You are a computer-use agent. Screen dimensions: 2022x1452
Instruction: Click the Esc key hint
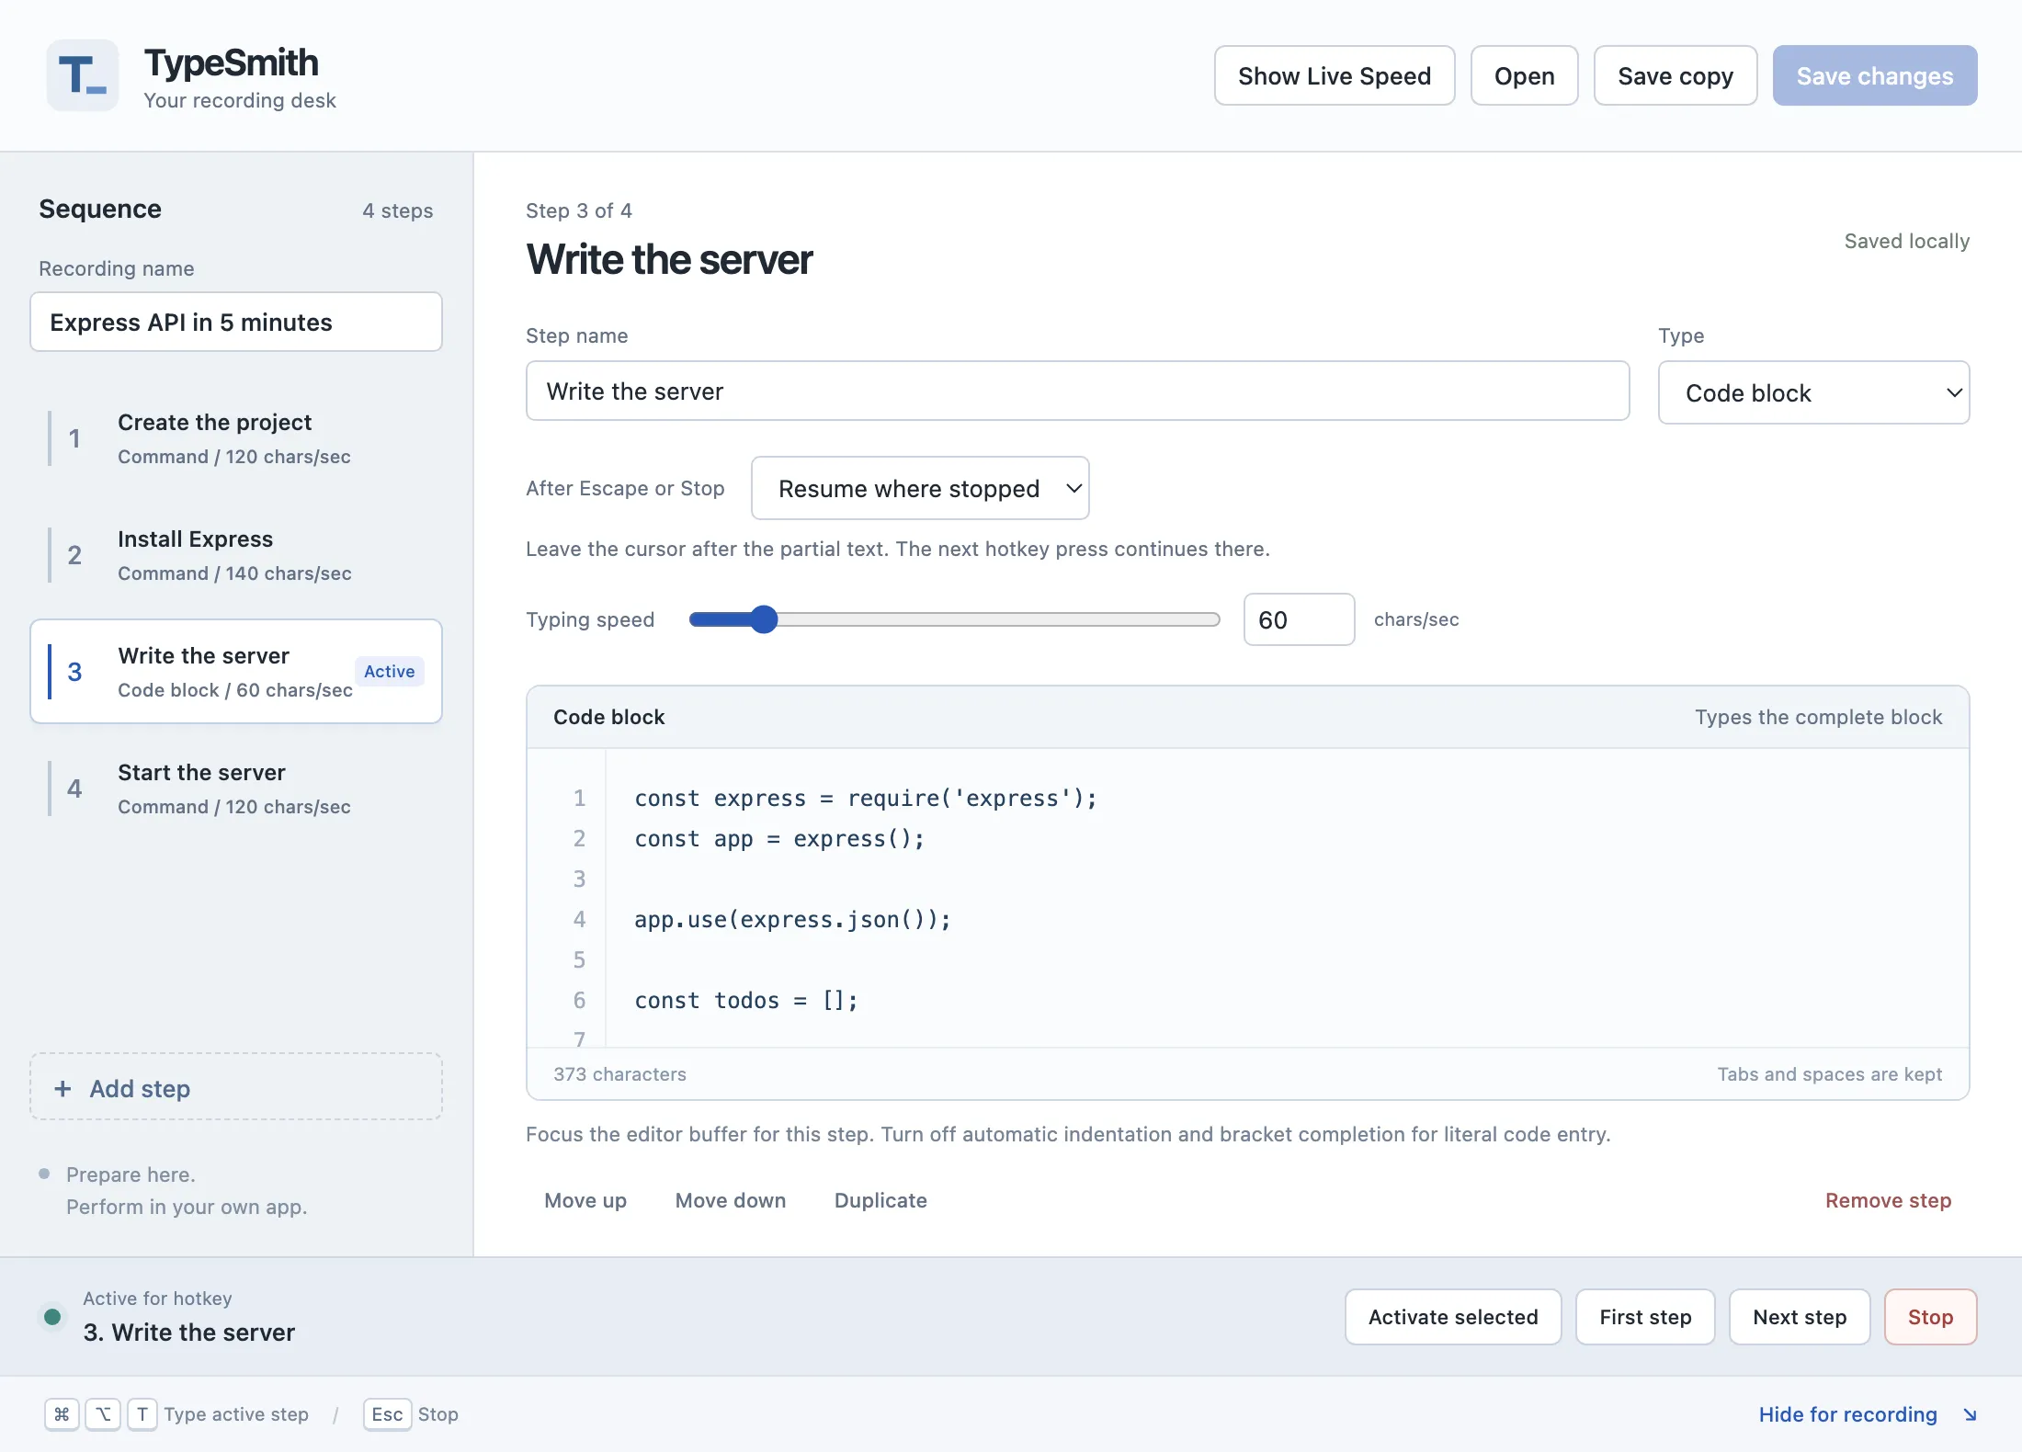pyautogui.click(x=387, y=1414)
